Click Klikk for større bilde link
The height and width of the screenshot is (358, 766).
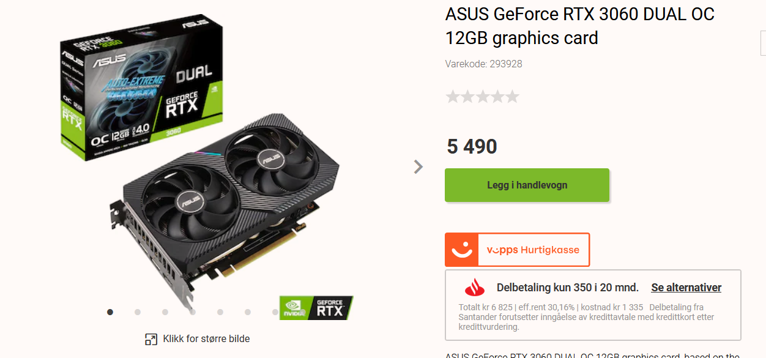click(x=206, y=339)
